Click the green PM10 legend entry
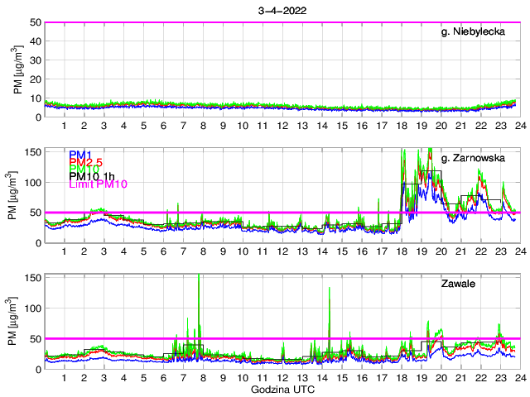The image size is (530, 397). click(x=84, y=174)
